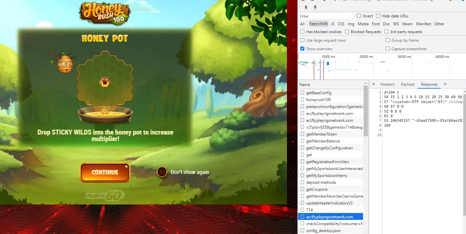This screenshot has height=234, width=466.
Task: Check the Blocked Requests option
Action: 347,32
